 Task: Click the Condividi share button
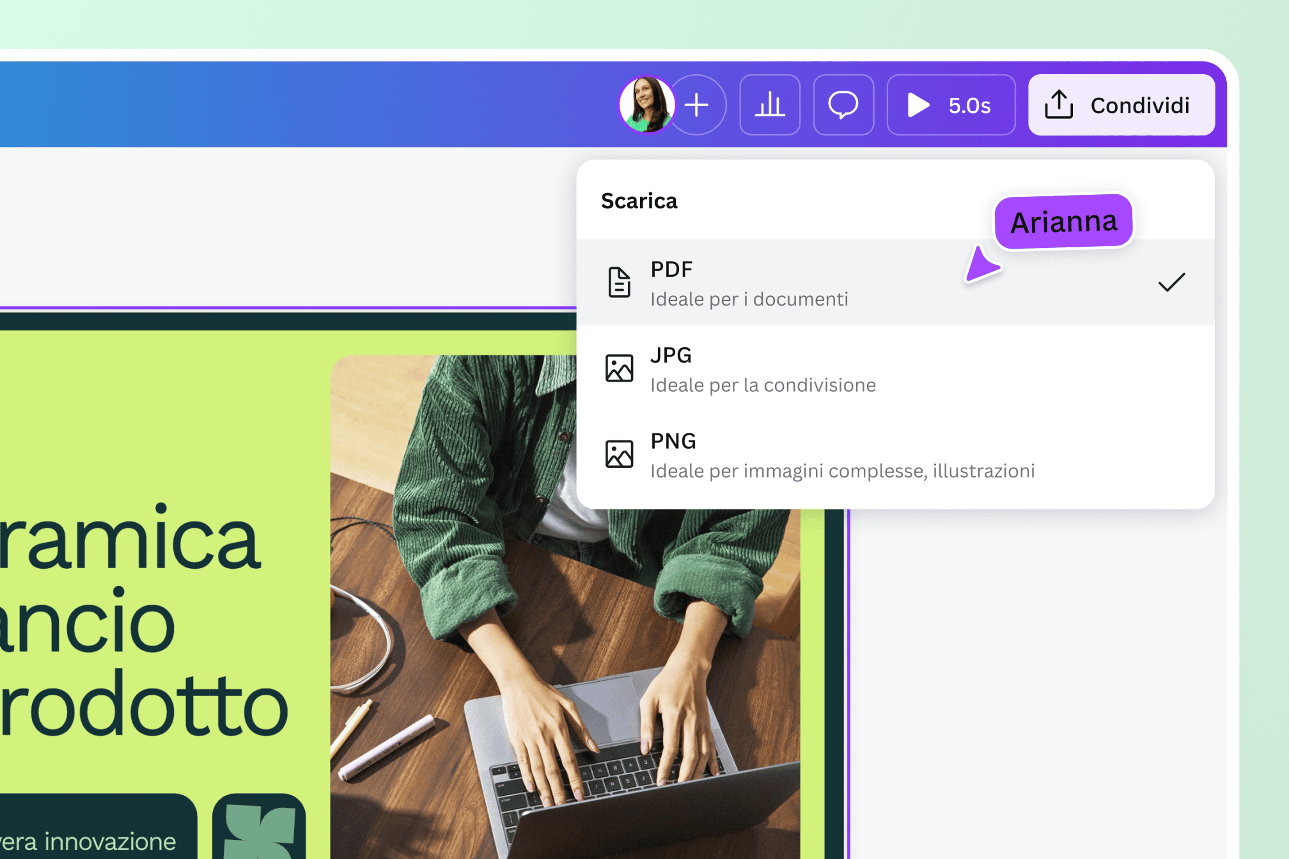pyautogui.click(x=1121, y=105)
